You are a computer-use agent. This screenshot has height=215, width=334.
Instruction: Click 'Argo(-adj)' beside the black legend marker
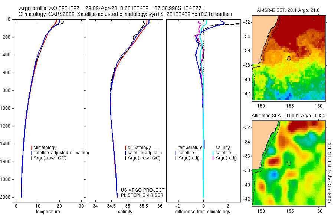189,158
